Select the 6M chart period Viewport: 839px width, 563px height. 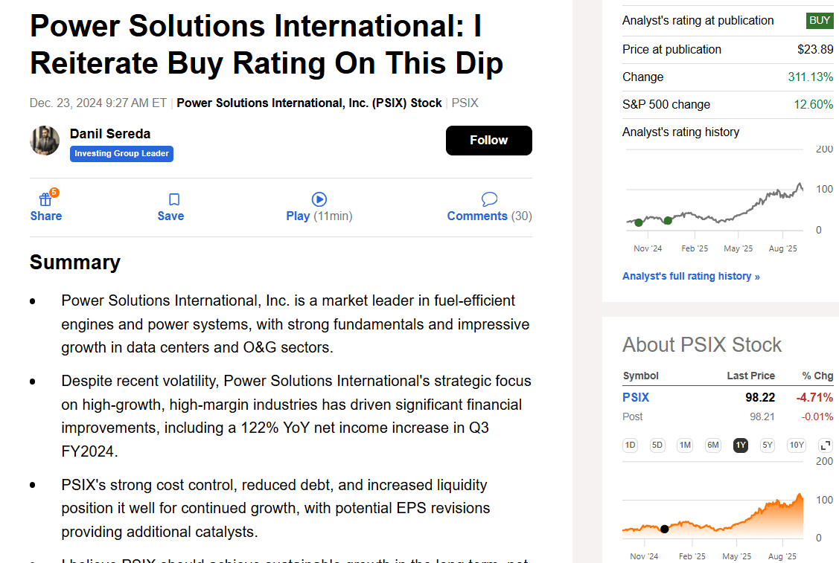712,445
